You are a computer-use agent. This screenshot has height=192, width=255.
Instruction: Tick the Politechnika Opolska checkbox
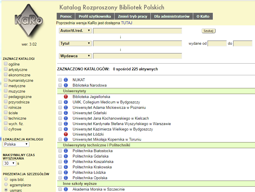coord(60,178)
